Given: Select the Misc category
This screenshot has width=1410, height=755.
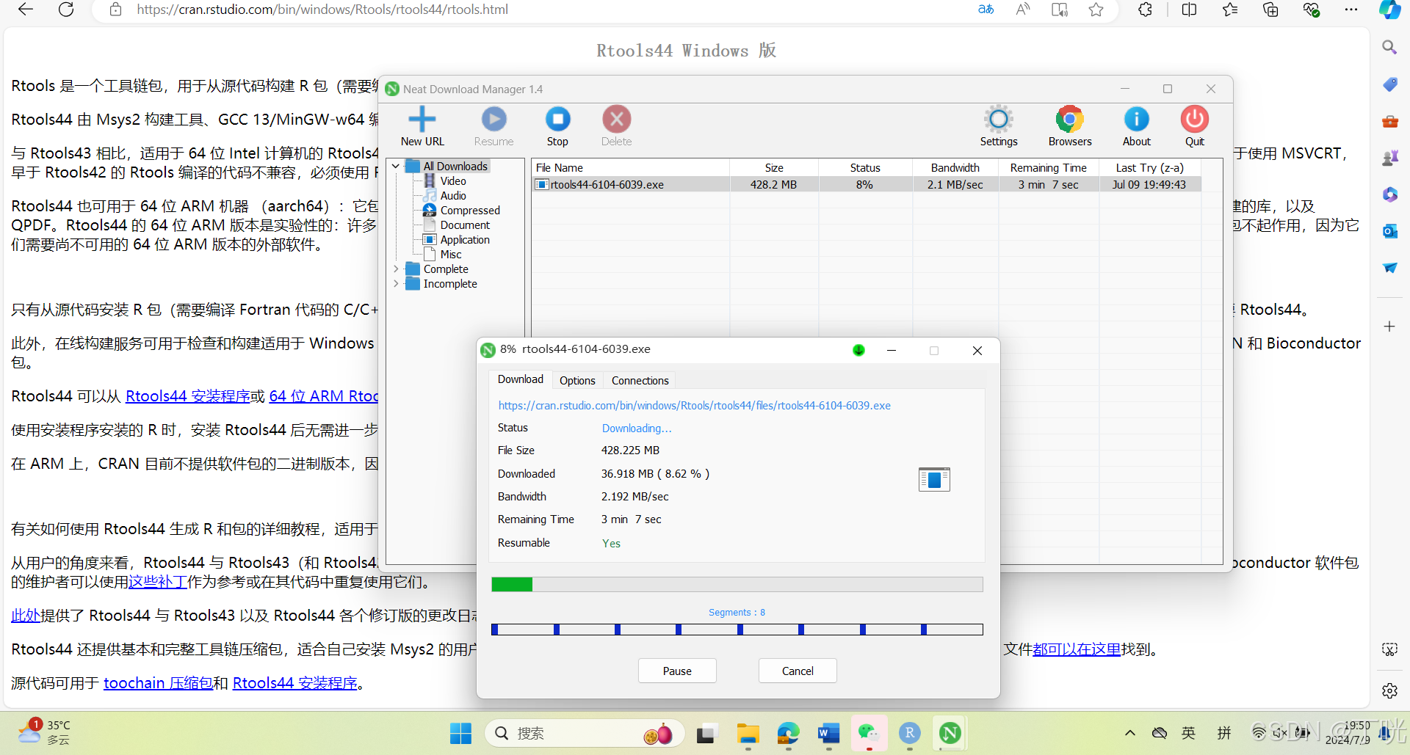Looking at the screenshot, I should click(x=451, y=255).
